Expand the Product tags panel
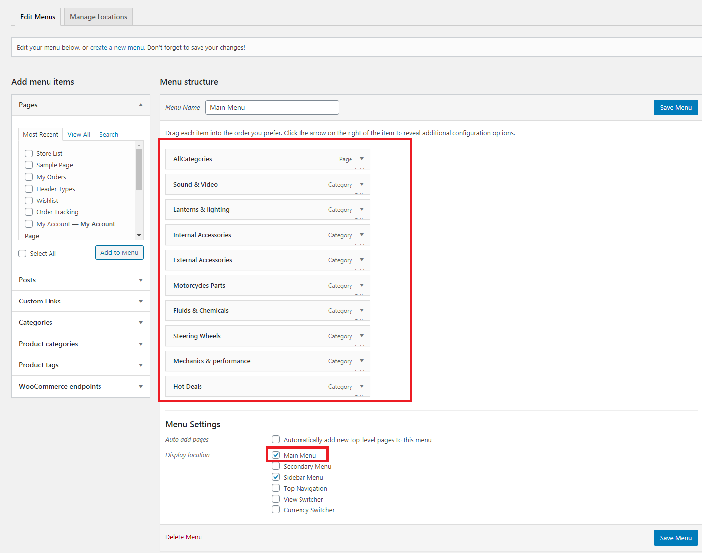 point(81,365)
